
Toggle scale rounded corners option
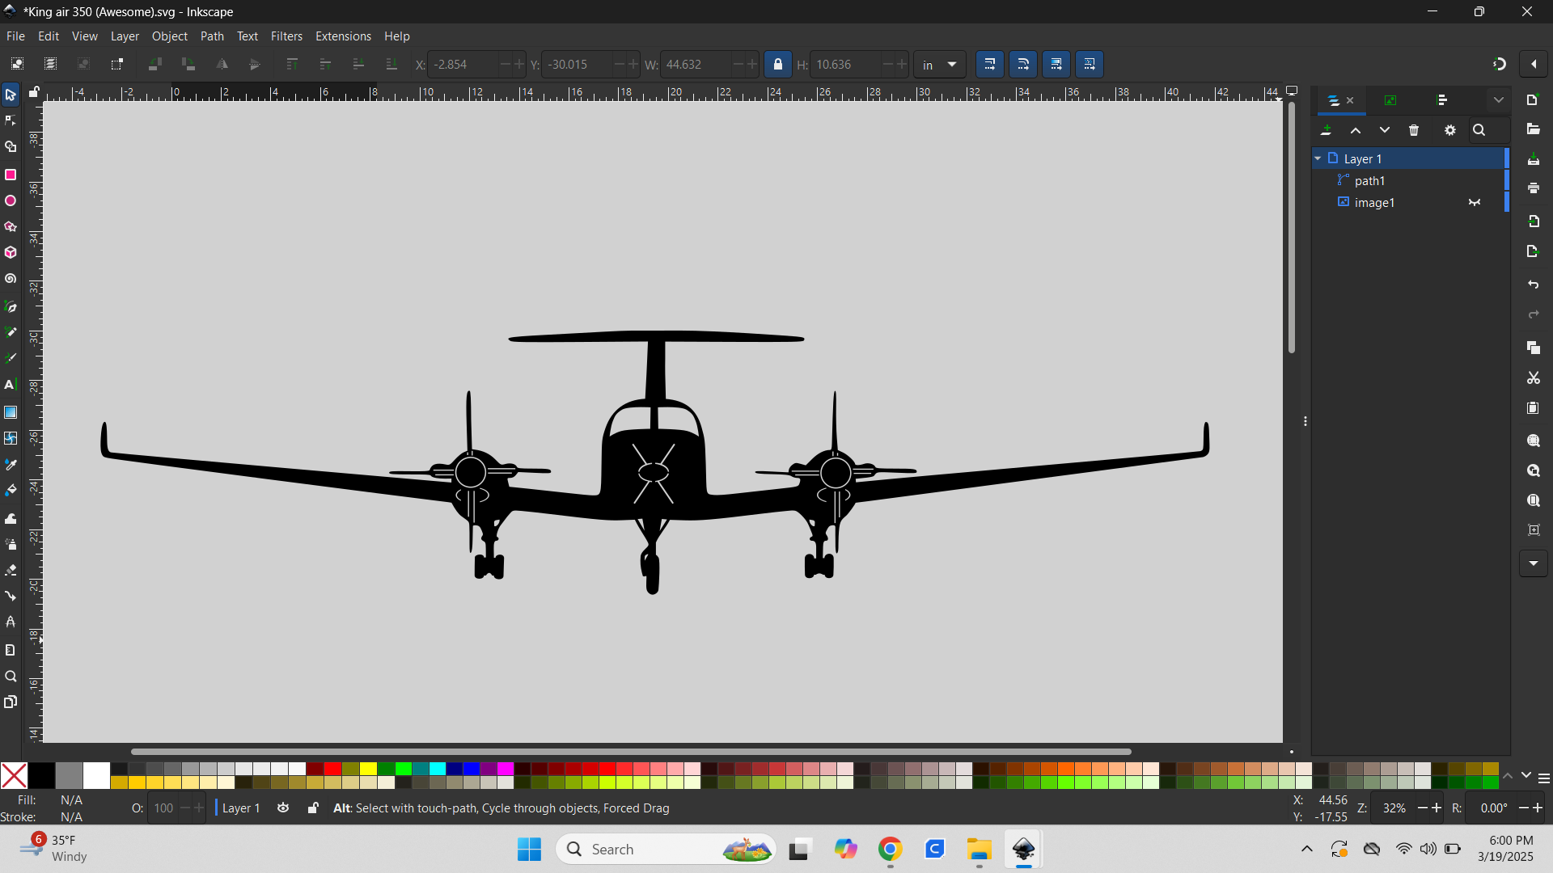pos(1023,65)
